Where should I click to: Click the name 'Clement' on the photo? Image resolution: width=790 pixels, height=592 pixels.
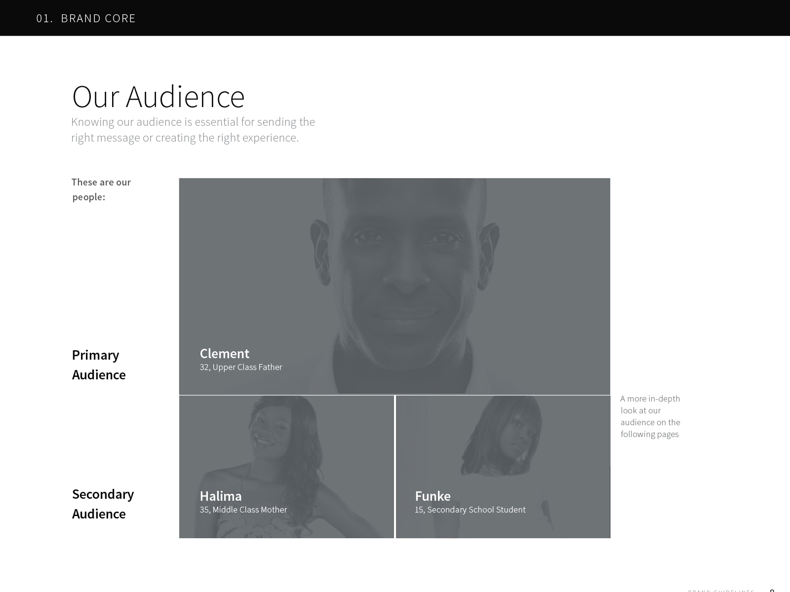tap(224, 354)
